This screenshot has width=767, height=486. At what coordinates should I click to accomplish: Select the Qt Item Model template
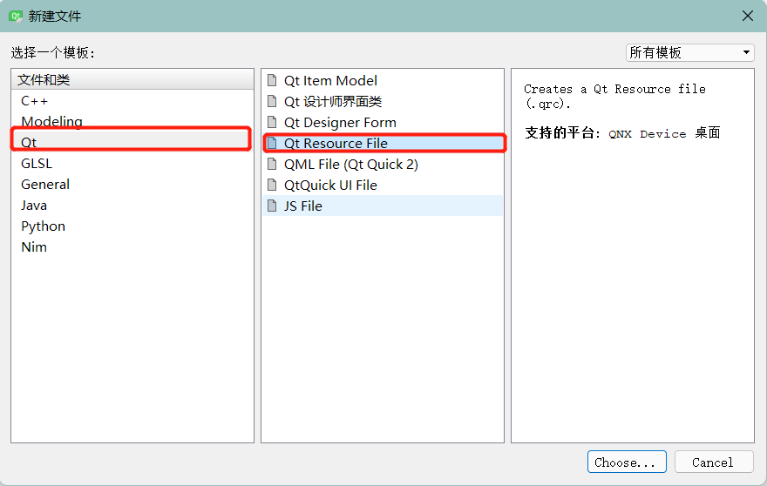383,80
